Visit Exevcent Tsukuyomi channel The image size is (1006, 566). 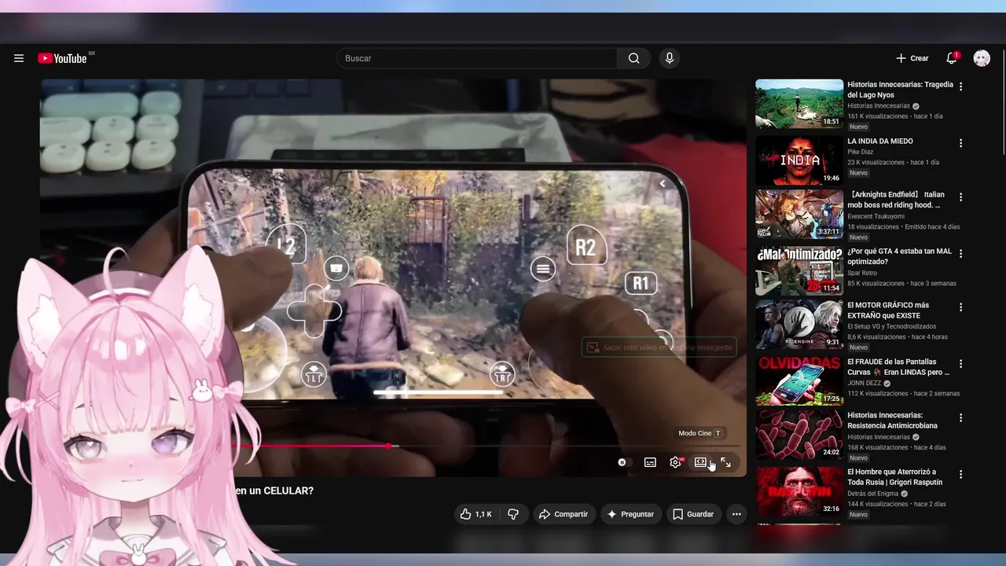click(x=876, y=216)
